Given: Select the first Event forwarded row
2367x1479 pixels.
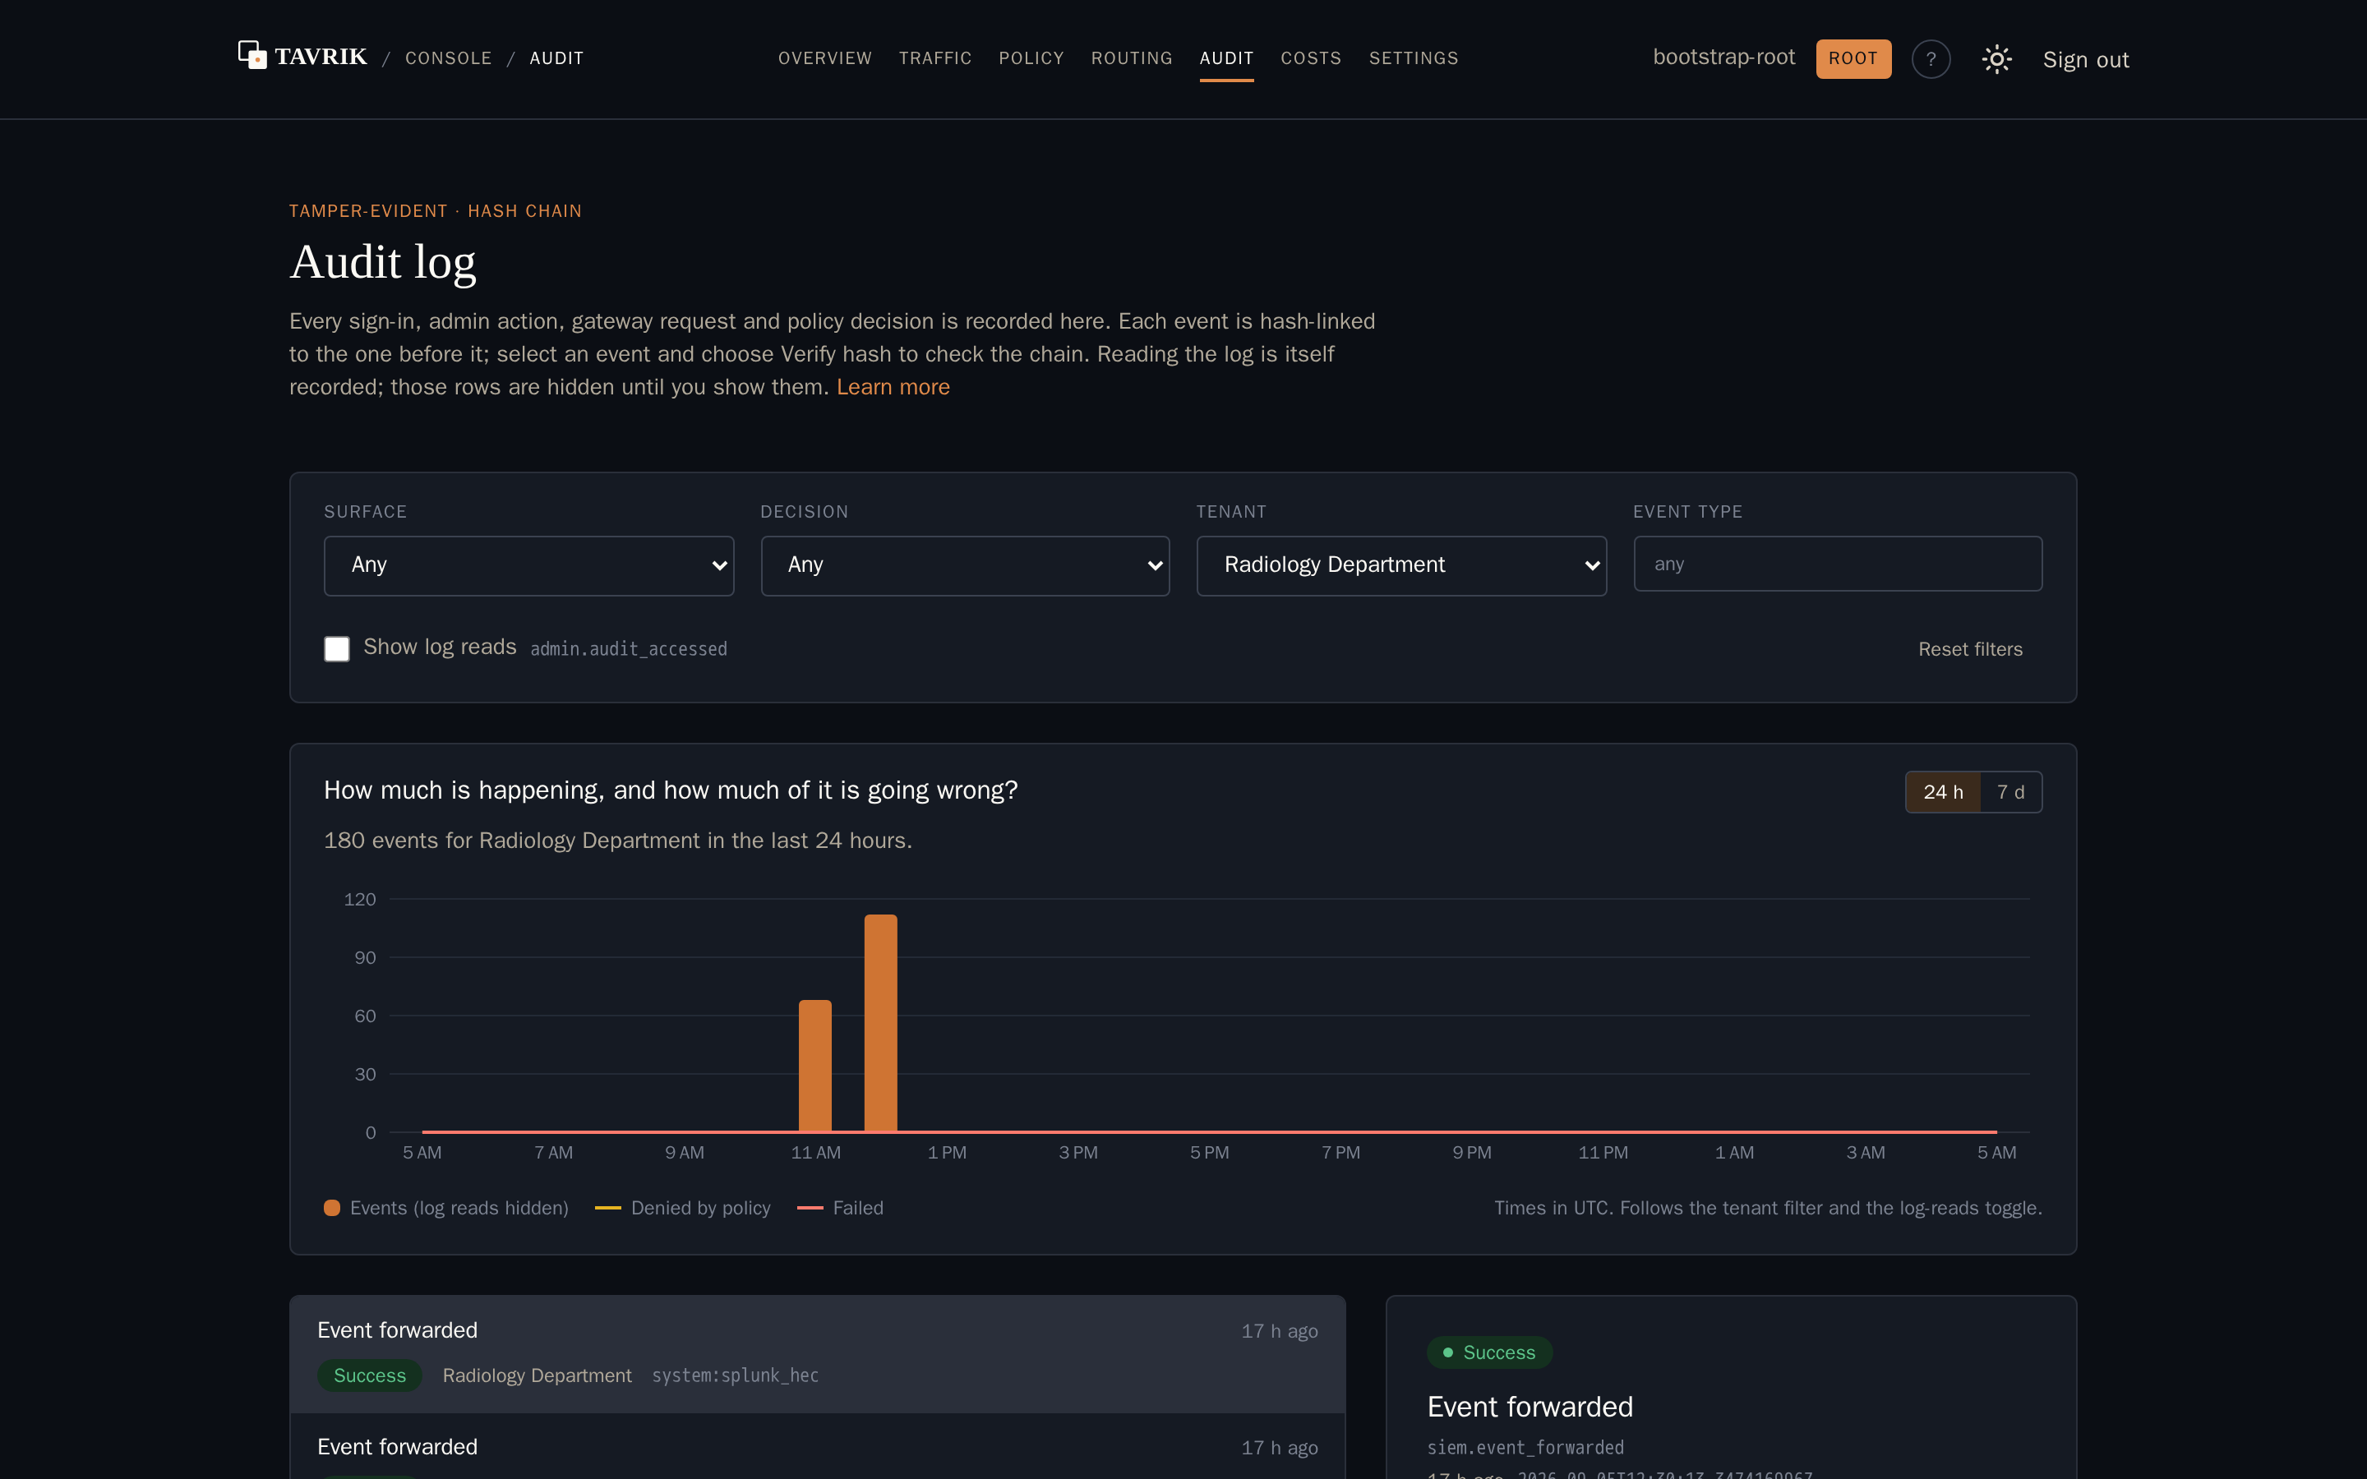Looking at the screenshot, I should (x=818, y=1354).
